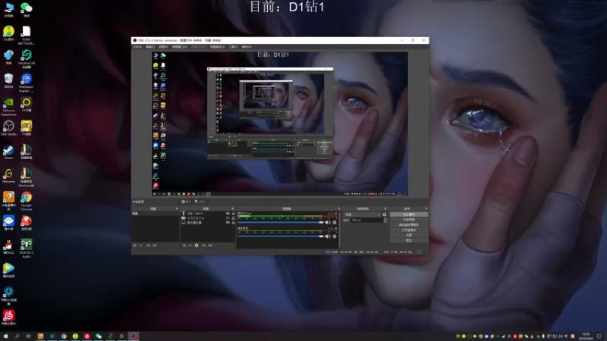This screenshot has width=607, height=341.
Task: Click the 300 ms duration field
Action: 366,220
